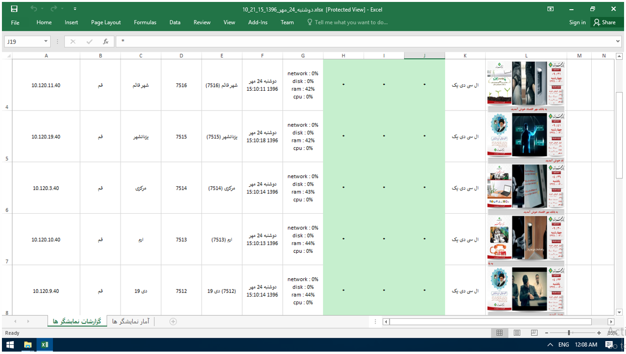Click the Save icon in Quick Access Toolbar
The width and height of the screenshot is (626, 354).
(x=14, y=9)
